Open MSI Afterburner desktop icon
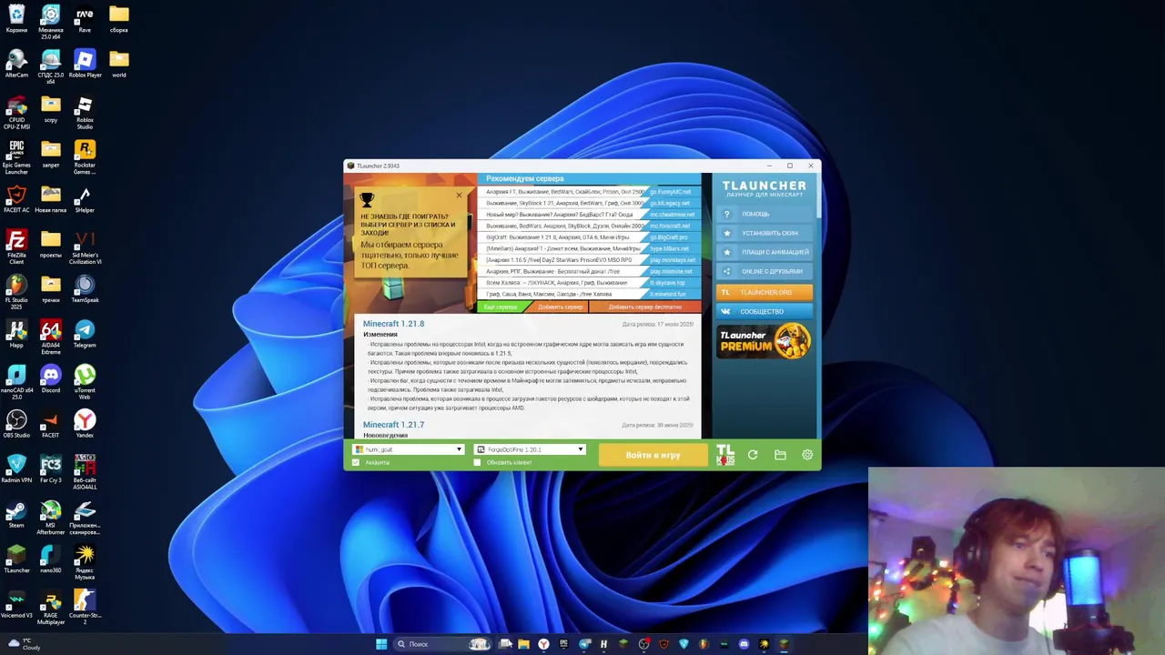This screenshot has width=1165, height=655. coord(51,518)
